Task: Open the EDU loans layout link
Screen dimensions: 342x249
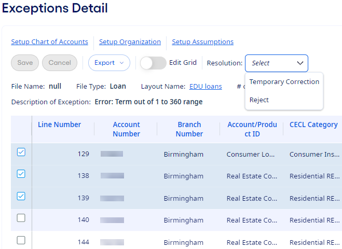Action: pyautogui.click(x=206, y=87)
